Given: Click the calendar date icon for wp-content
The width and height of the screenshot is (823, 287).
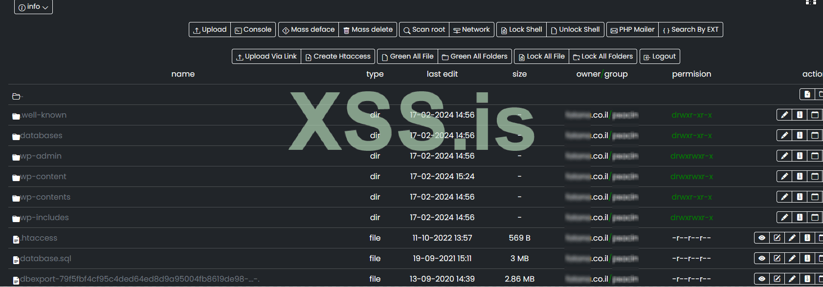Looking at the screenshot, I should click(x=815, y=177).
